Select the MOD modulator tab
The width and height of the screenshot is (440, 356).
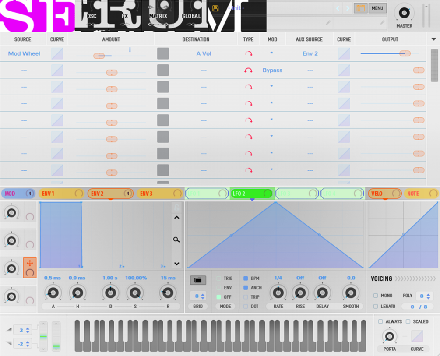(x=18, y=194)
